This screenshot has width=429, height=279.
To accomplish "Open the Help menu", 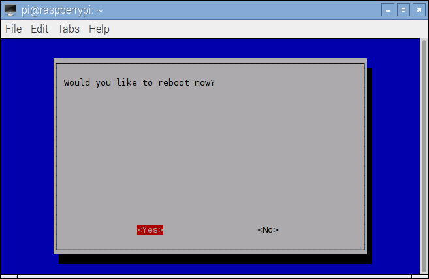I will pyautogui.click(x=99, y=29).
